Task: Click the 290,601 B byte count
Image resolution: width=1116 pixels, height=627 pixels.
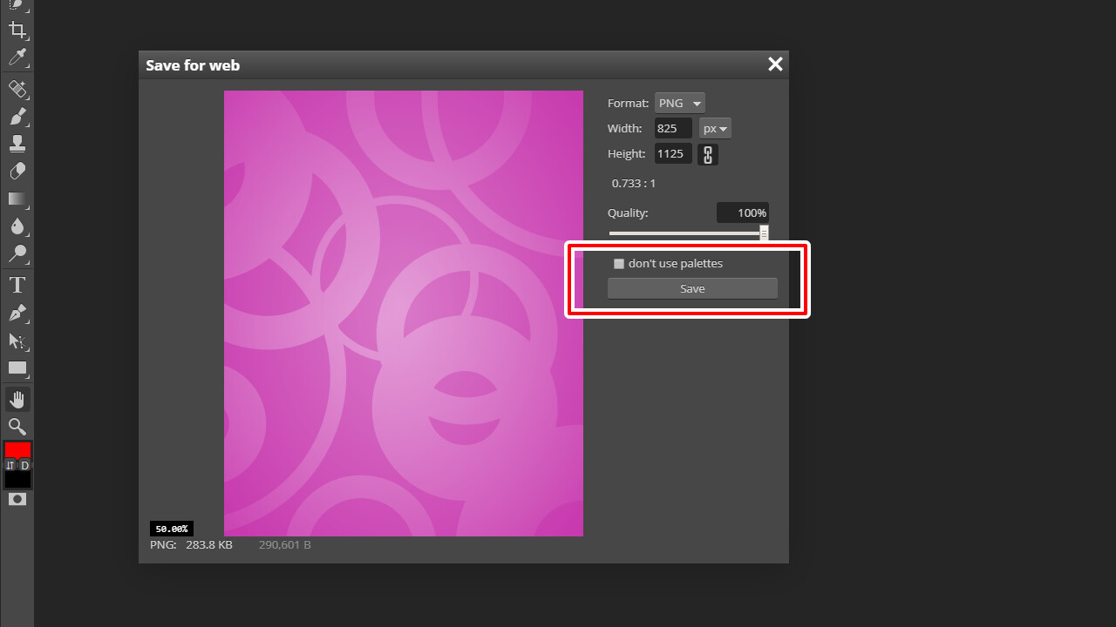Action: click(x=285, y=545)
